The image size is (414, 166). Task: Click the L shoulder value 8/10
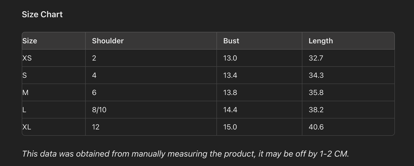(x=99, y=110)
